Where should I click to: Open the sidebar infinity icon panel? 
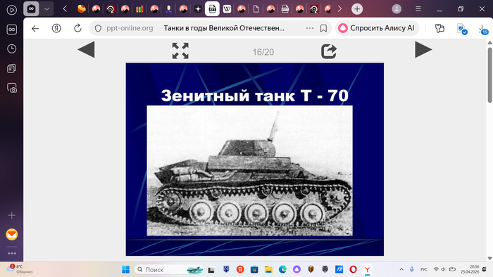12,30
